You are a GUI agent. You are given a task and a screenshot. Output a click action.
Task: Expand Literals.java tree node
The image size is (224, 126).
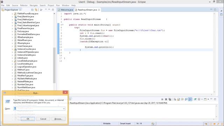coord(13,58)
